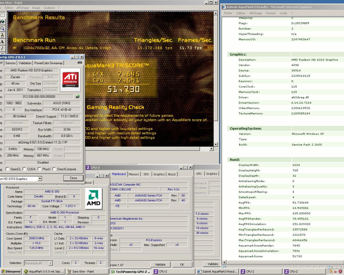344x275 pixels.
Task: Open Paint's Couleurs menu
Action: click(x=49, y=8)
